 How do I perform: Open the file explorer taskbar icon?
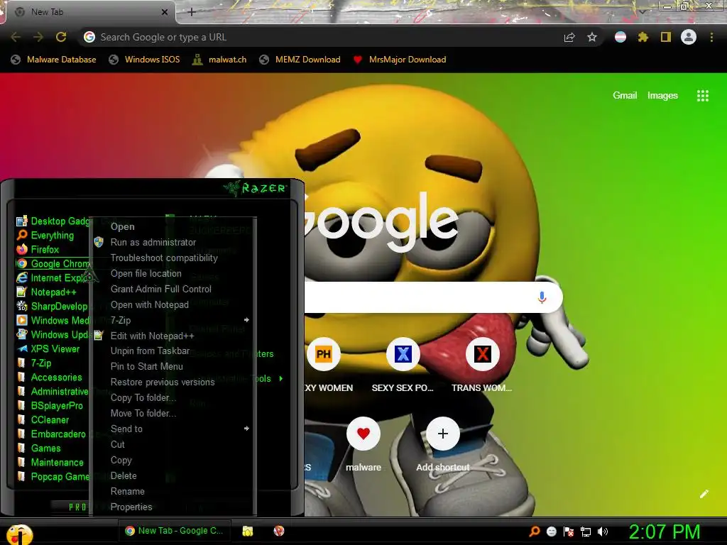(x=248, y=531)
